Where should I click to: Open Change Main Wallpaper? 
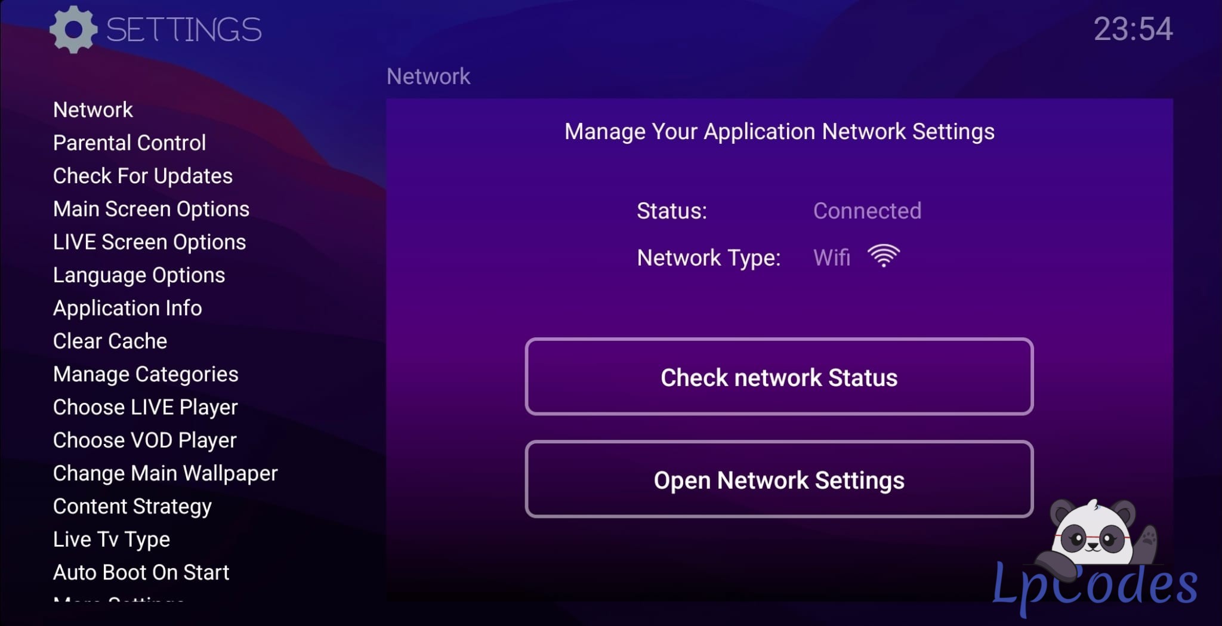pyautogui.click(x=165, y=473)
